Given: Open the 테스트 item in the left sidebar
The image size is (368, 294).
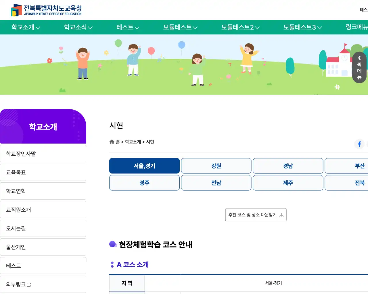Looking at the screenshot, I should point(43,266).
